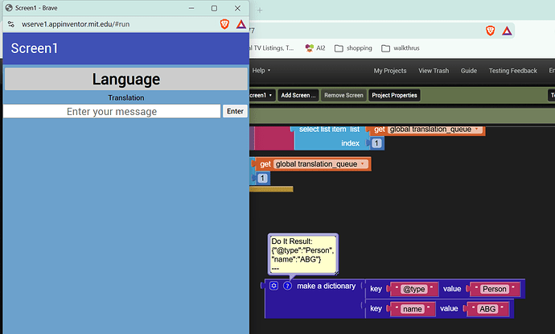The height and width of the screenshot is (334, 555).
Task: Open the AI2 bookmark
Action: (315, 47)
